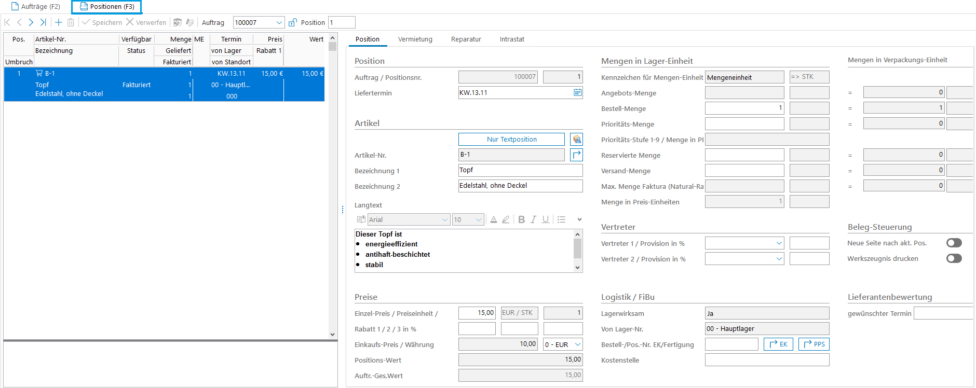This screenshot has height=388, width=976.
Task: Enable Neue Seite nach akt. Pos. switch
Action: pyautogui.click(x=954, y=243)
